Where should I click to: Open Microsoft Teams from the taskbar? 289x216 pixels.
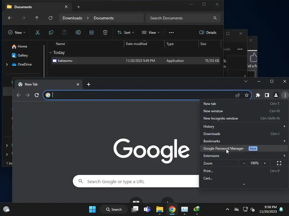point(147,209)
